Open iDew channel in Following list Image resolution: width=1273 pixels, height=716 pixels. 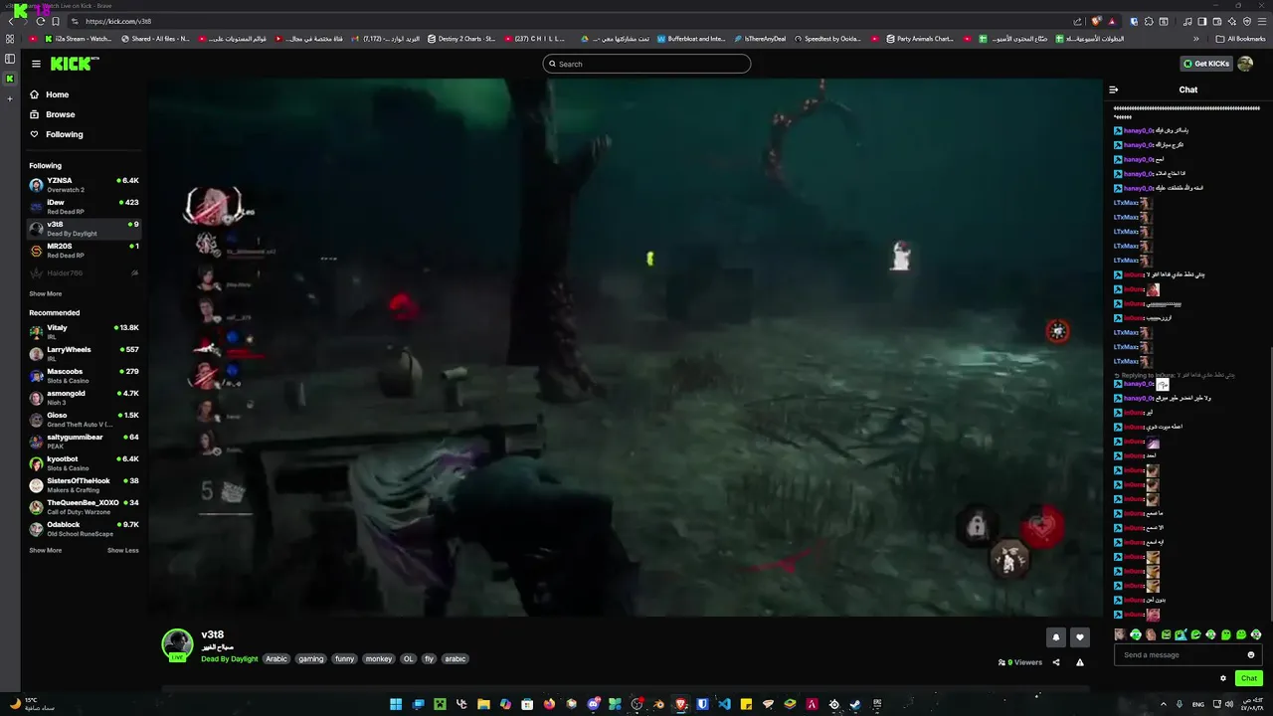(84, 207)
